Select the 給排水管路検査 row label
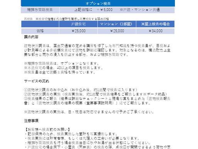The image size is (198, 149). 40,10
